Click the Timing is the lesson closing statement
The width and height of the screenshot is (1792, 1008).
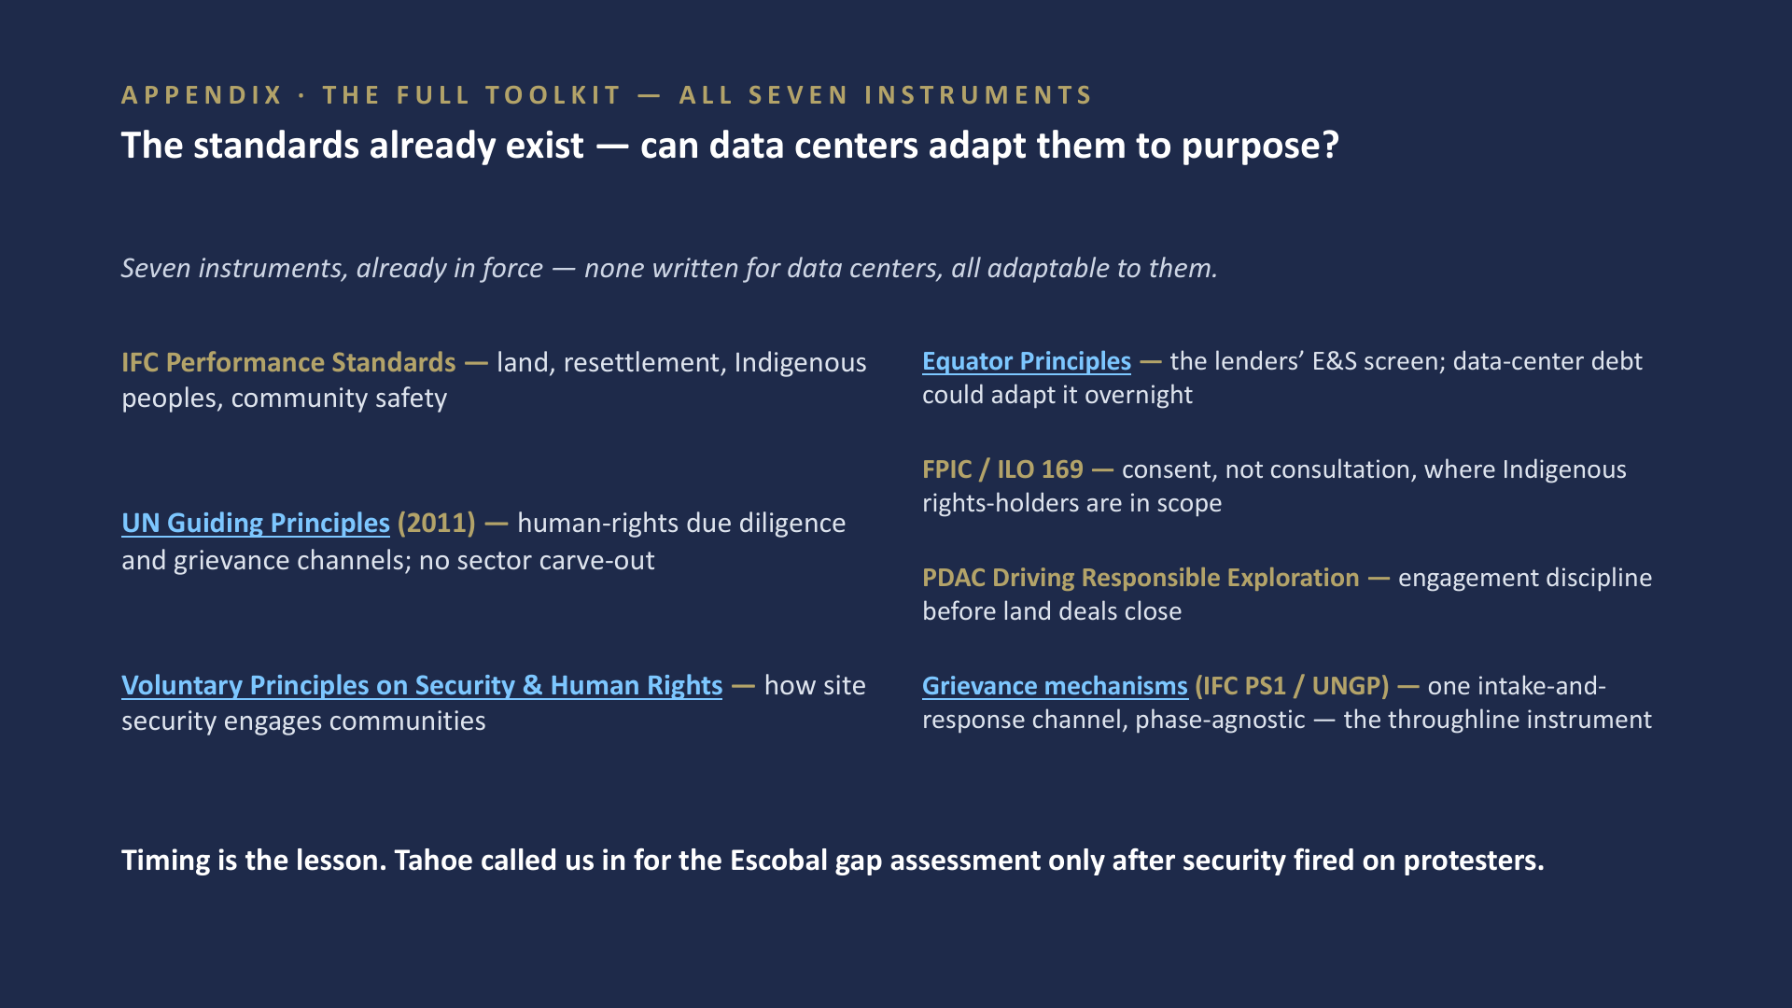coord(833,861)
